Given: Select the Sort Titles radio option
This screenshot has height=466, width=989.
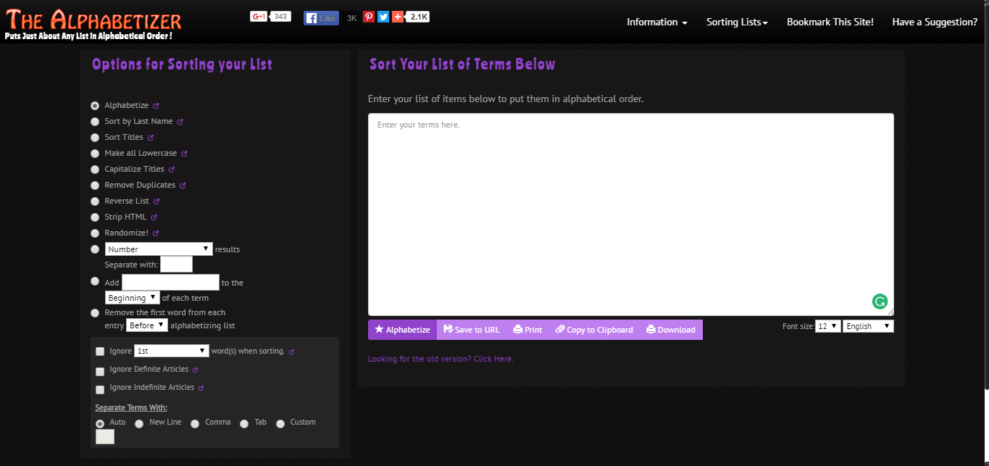Looking at the screenshot, I should coord(95,138).
